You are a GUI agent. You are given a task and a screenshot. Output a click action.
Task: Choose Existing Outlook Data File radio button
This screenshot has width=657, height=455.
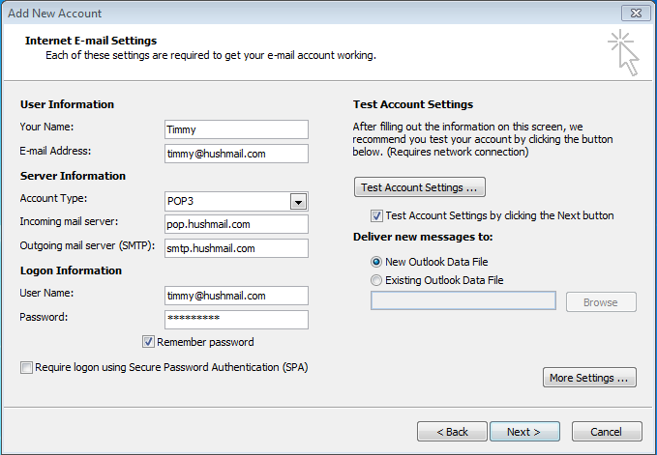coord(376,280)
